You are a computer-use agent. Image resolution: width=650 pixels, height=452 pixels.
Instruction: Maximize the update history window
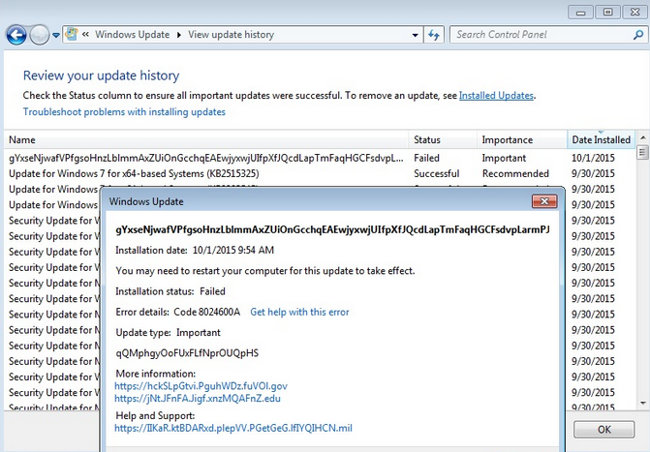607,12
